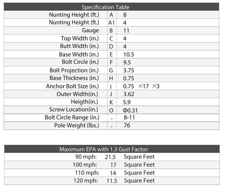Click the 100 mph EPA value 17
The image size is (225, 189).
click(113, 165)
